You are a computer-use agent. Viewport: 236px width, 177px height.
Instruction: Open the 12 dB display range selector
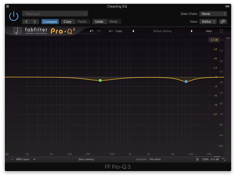pyautogui.click(x=214, y=40)
